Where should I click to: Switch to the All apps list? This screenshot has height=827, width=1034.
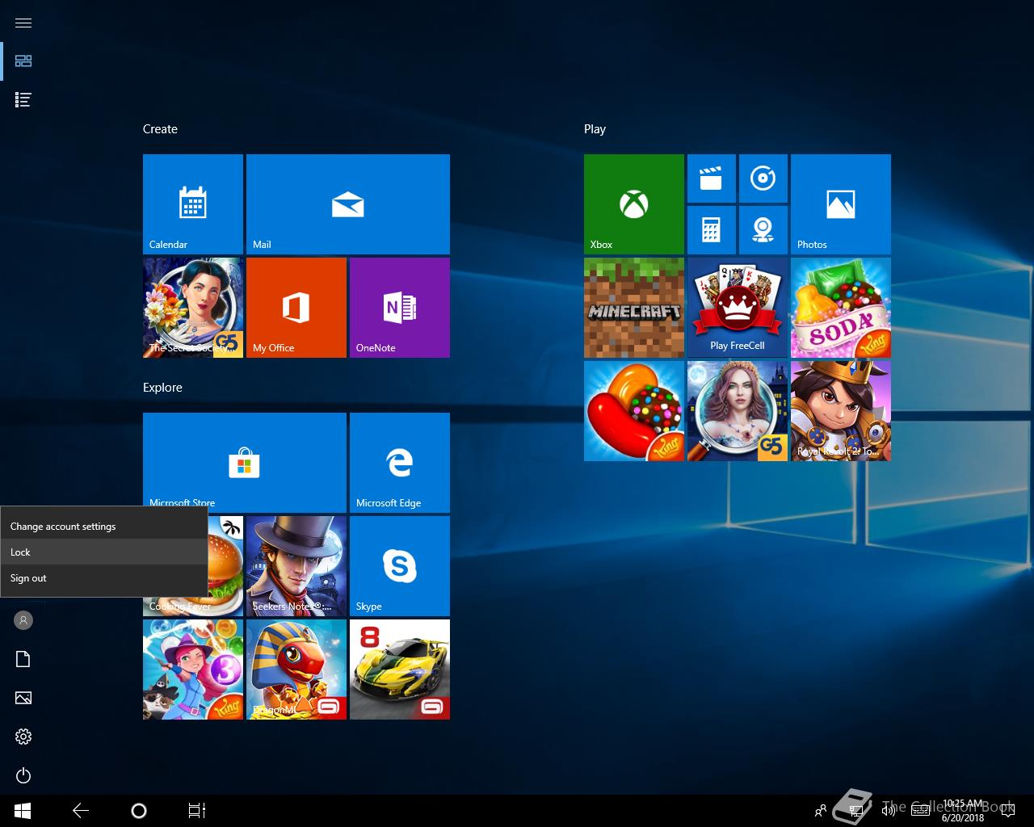[x=23, y=100]
